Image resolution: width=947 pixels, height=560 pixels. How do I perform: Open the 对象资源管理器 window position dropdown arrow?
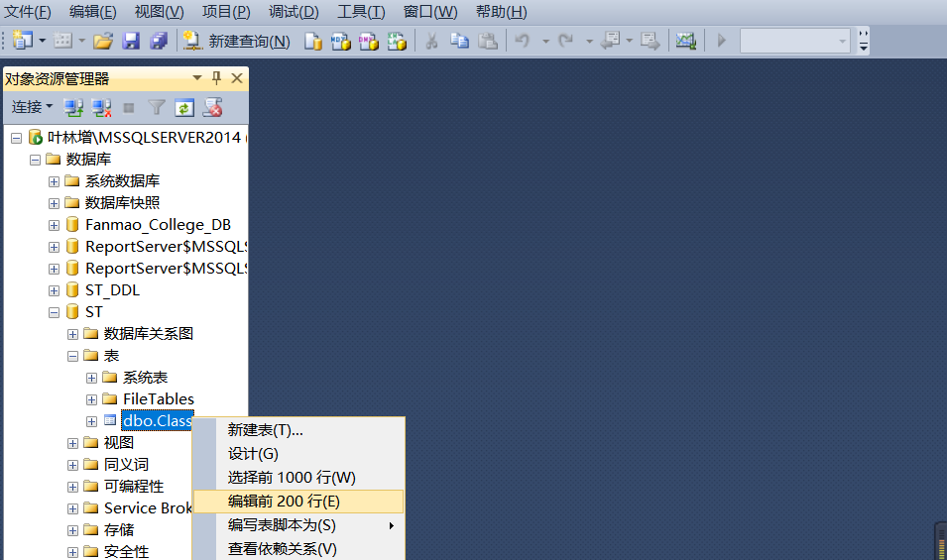pyautogui.click(x=197, y=78)
